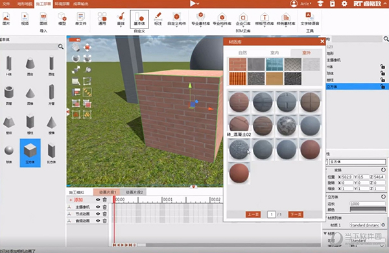389x253 pixels.
Task: Switch to the 环境部署 ribbon tab
Action: click(x=62, y=4)
